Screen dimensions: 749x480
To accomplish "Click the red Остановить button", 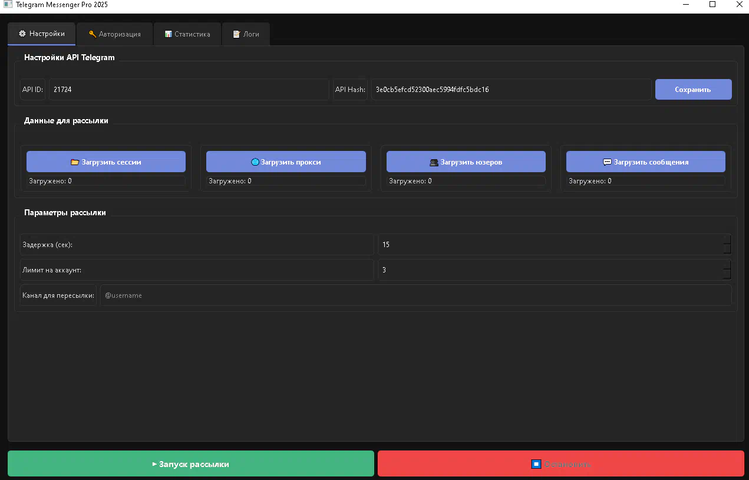I will 561,463.
